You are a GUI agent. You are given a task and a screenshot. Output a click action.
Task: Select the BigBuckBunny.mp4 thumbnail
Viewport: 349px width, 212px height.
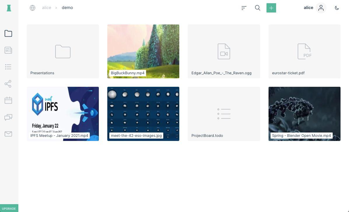tap(143, 51)
